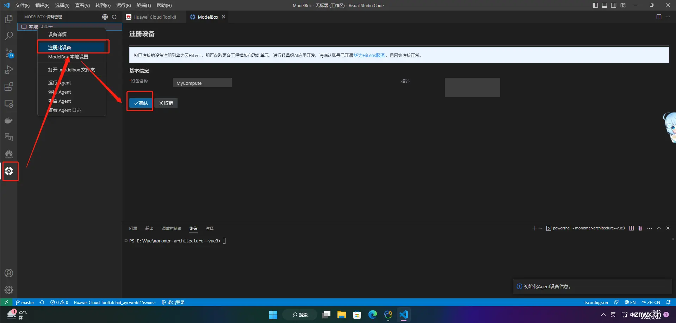
Task: Close the ModelBox editor tab
Action: tap(223, 17)
